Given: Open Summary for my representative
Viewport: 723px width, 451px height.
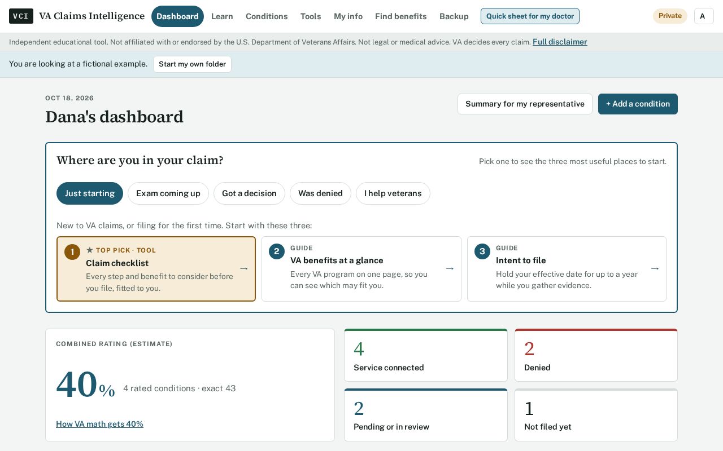Looking at the screenshot, I should [x=525, y=104].
